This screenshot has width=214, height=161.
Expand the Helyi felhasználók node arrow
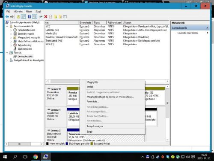click(11, 41)
